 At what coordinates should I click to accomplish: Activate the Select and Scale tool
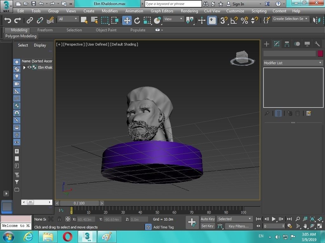click(147, 20)
